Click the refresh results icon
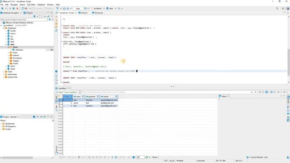Image resolution: width=290 pixels, height=163 pixels. pos(147,157)
